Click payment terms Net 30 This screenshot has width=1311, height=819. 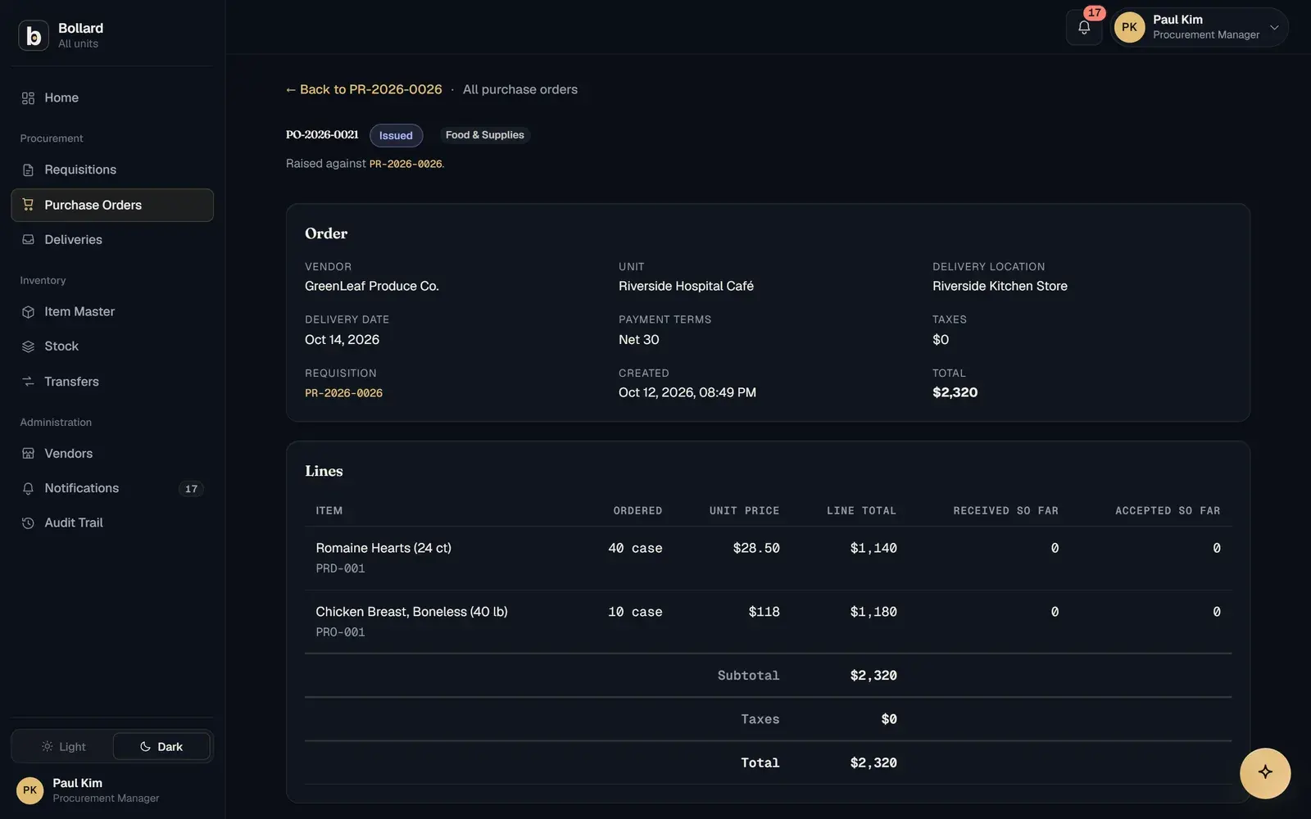tap(639, 339)
